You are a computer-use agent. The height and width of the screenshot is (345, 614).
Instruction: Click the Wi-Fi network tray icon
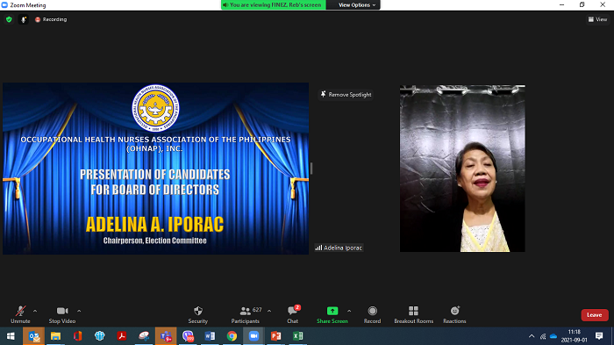[543, 336]
